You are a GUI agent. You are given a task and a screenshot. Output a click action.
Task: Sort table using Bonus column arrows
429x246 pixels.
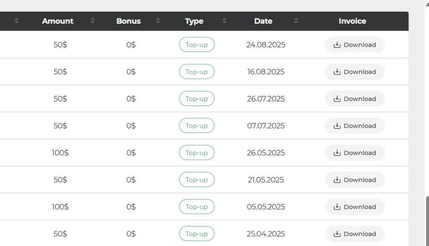pyautogui.click(x=158, y=21)
